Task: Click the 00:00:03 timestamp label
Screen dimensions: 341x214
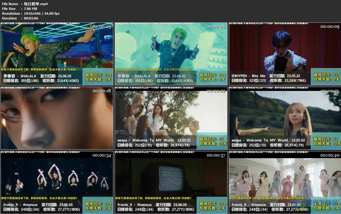Action: (102, 27)
